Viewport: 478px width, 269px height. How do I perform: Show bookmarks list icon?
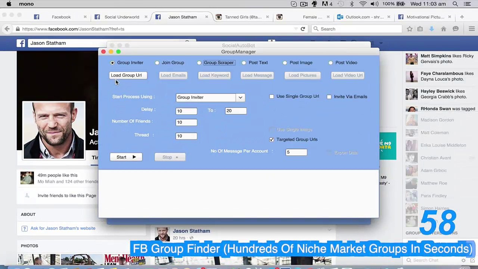tap(420, 29)
